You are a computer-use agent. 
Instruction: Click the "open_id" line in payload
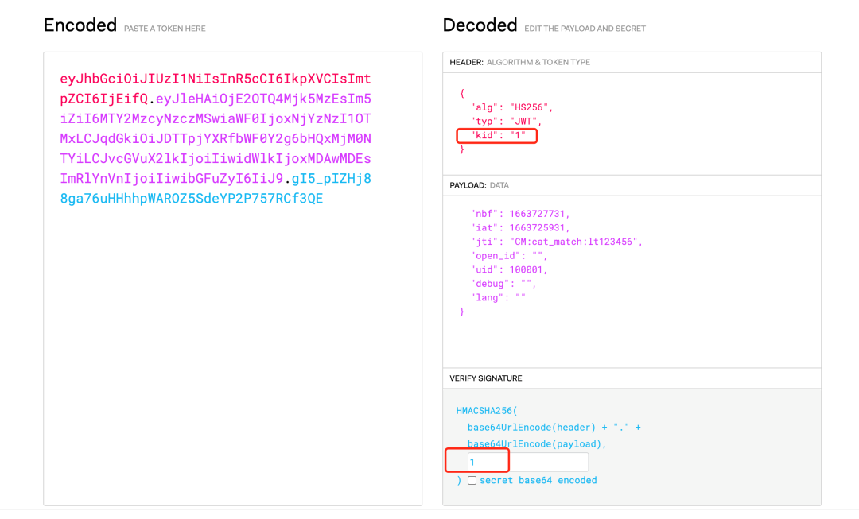(509, 256)
